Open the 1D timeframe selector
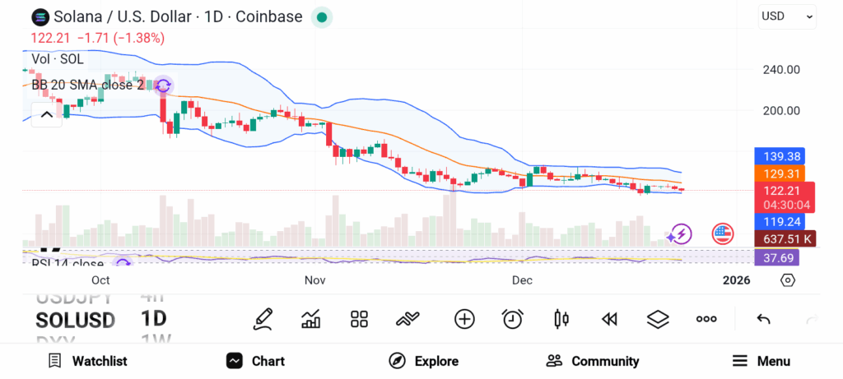 click(154, 319)
